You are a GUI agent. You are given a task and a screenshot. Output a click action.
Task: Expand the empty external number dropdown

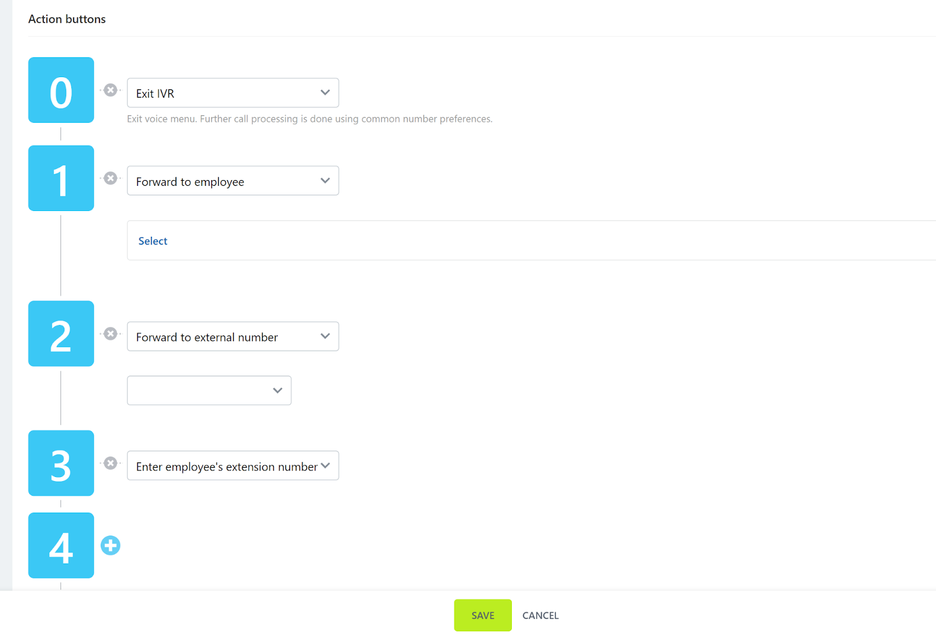pos(209,390)
